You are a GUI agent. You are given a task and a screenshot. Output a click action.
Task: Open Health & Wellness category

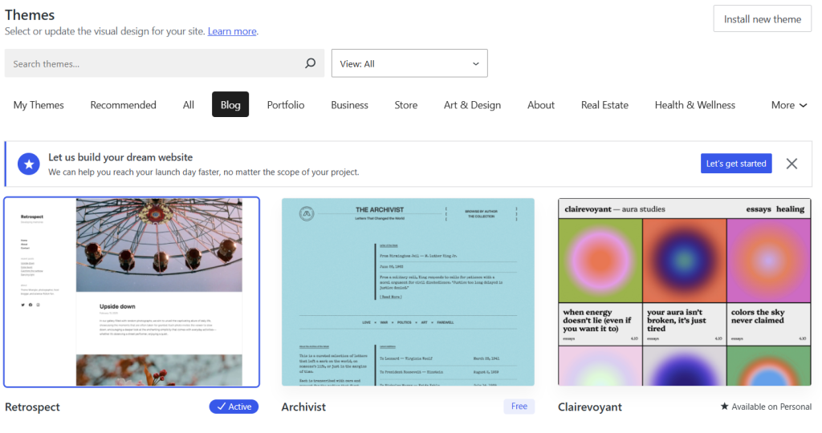pos(694,105)
